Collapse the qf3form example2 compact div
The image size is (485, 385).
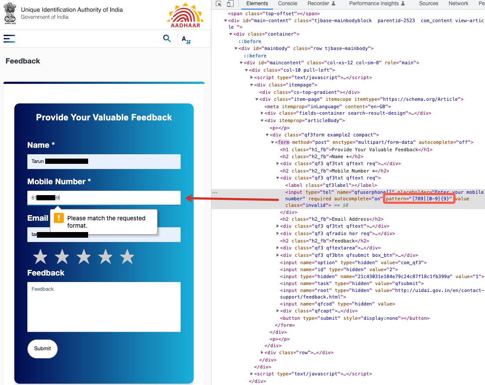coord(267,135)
